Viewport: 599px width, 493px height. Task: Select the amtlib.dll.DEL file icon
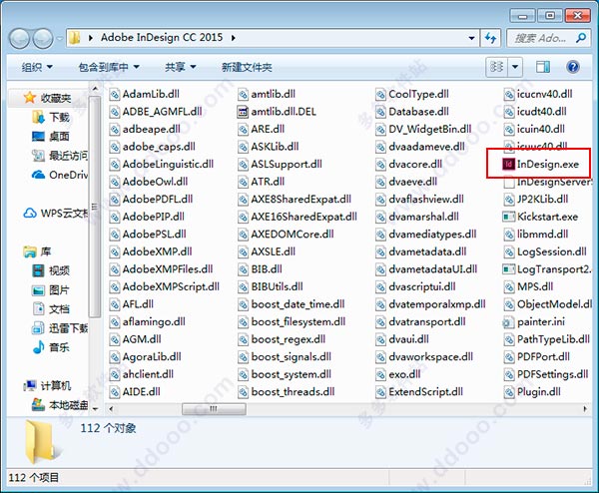click(243, 112)
